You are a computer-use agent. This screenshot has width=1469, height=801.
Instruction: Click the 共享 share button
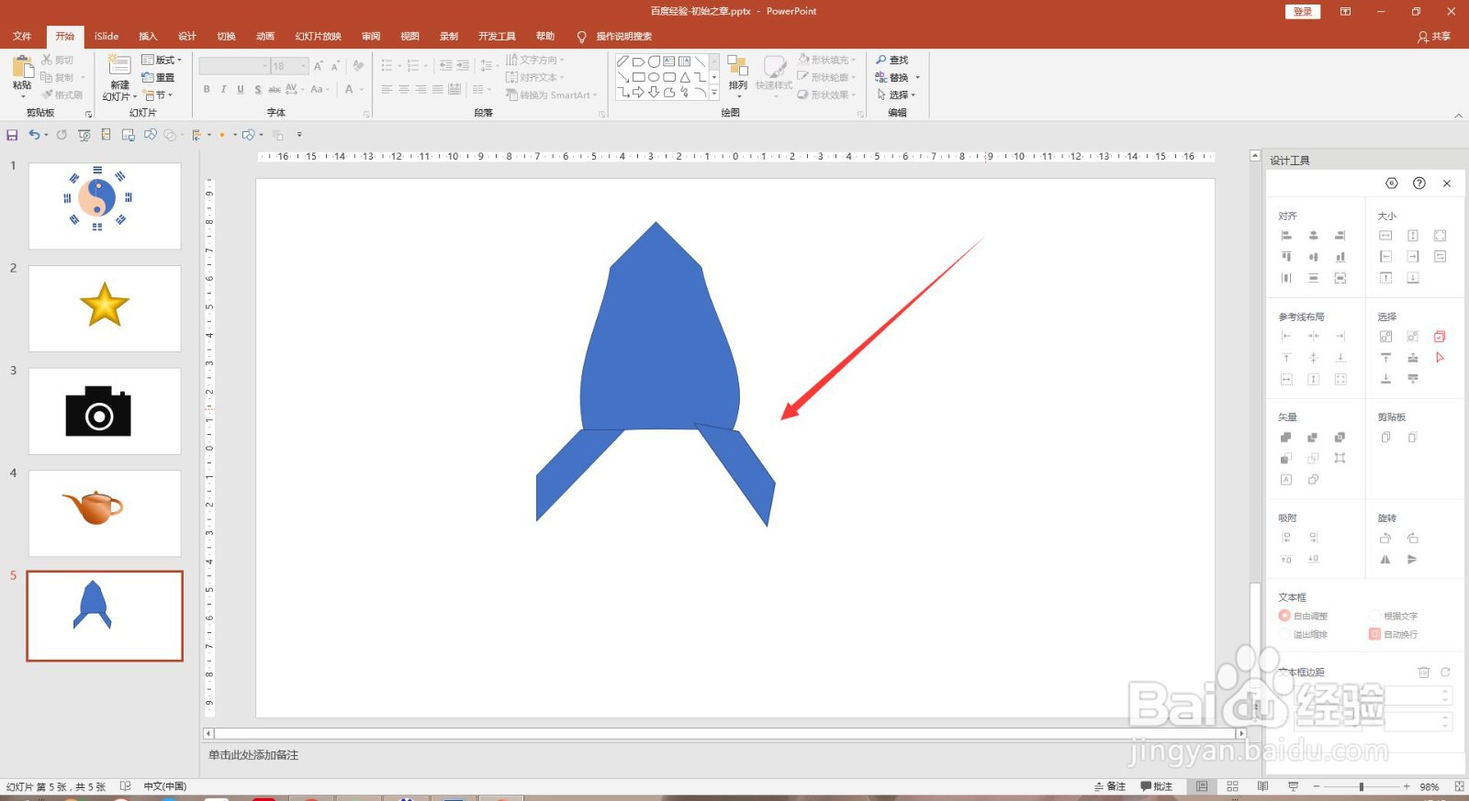click(x=1434, y=37)
